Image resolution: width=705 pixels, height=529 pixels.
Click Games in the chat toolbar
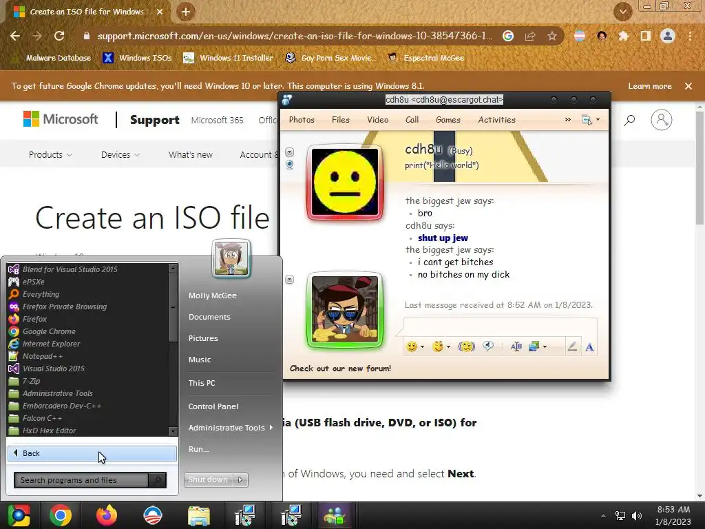pyautogui.click(x=448, y=120)
